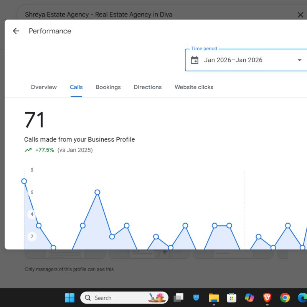Expand the Time period dropdown arrow
Screen dimensions: 307x307
pos(299,60)
